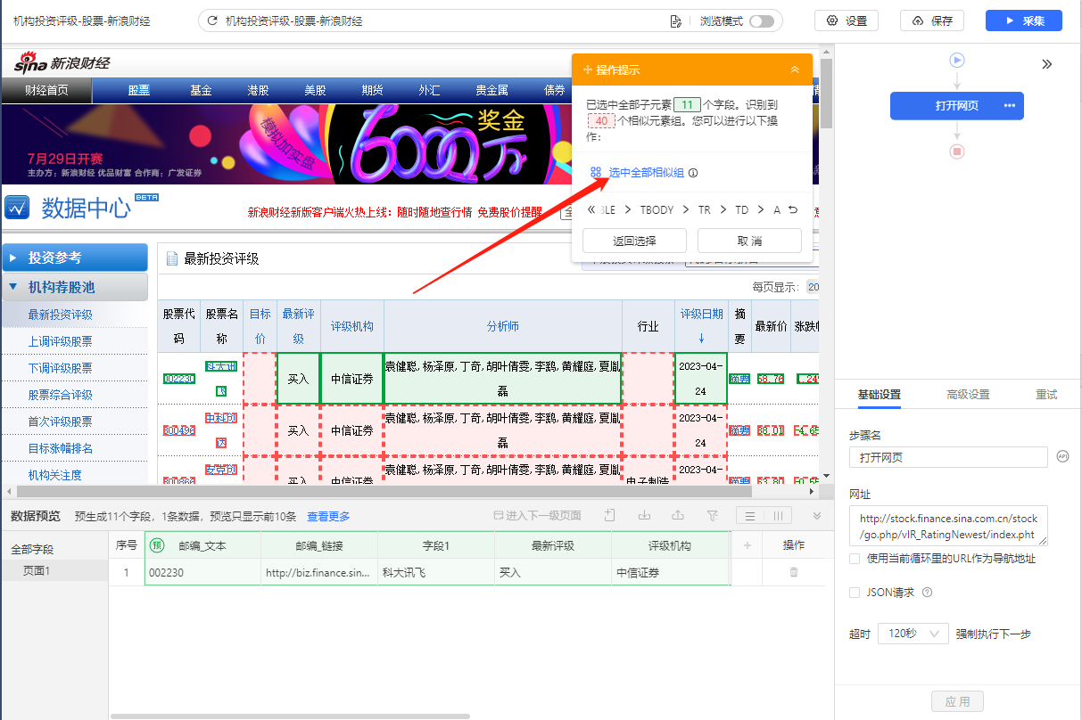Image resolution: width=1082 pixels, height=720 pixels.
Task: Toggle the 浏览模式 browsing mode switch
Action: click(761, 20)
